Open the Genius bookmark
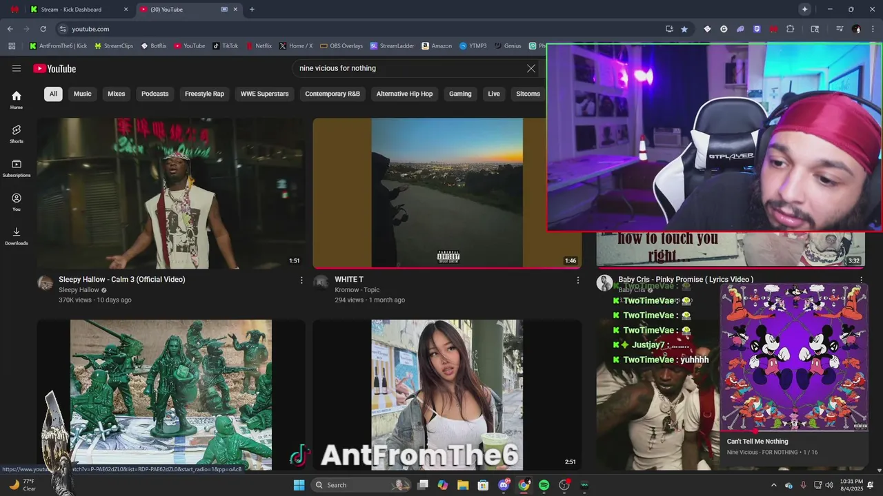This screenshot has width=883, height=496. pos(508,46)
